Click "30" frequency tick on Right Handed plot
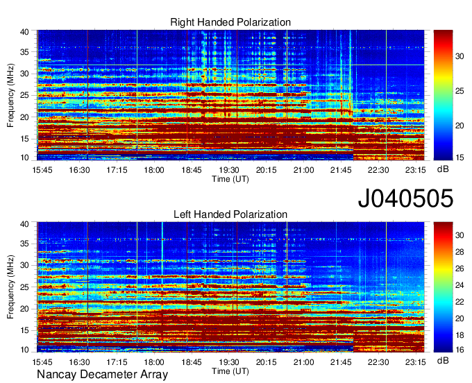 24,74
